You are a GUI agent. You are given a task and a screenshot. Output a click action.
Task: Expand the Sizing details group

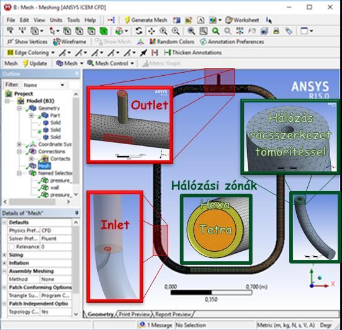pyautogui.click(x=4, y=255)
